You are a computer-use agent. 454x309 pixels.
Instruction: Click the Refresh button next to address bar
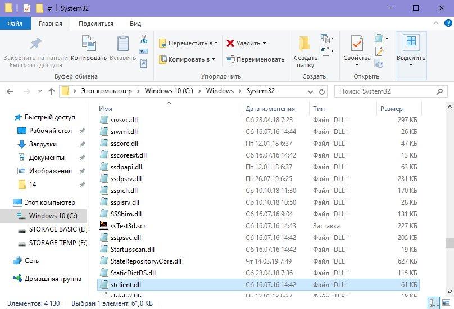(x=322, y=91)
